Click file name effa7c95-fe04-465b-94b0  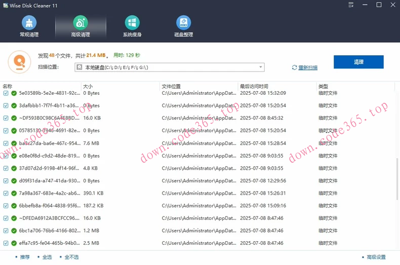(x=50, y=243)
